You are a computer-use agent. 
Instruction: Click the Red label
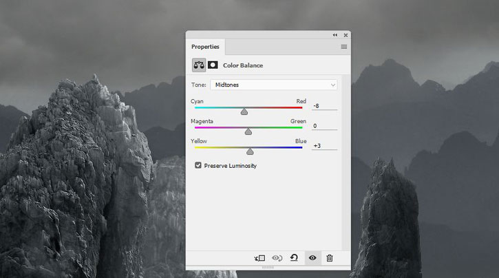[301, 101]
